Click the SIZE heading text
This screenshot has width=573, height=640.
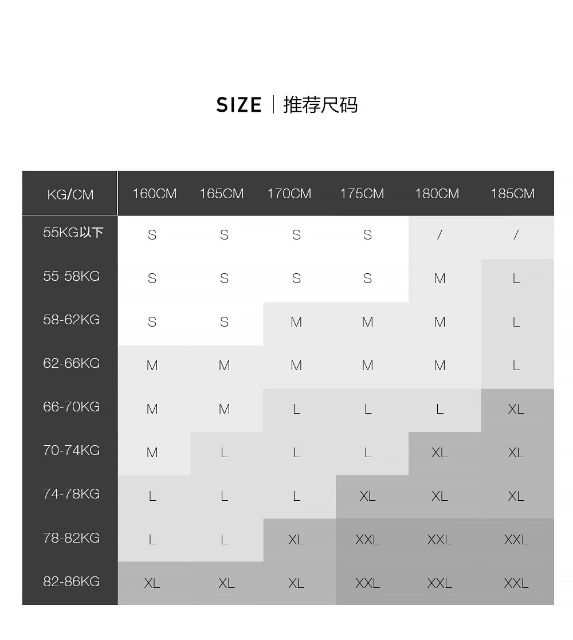pos(239,105)
